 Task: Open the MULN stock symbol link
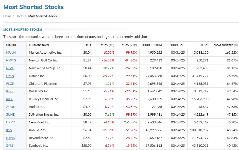pos(11,52)
